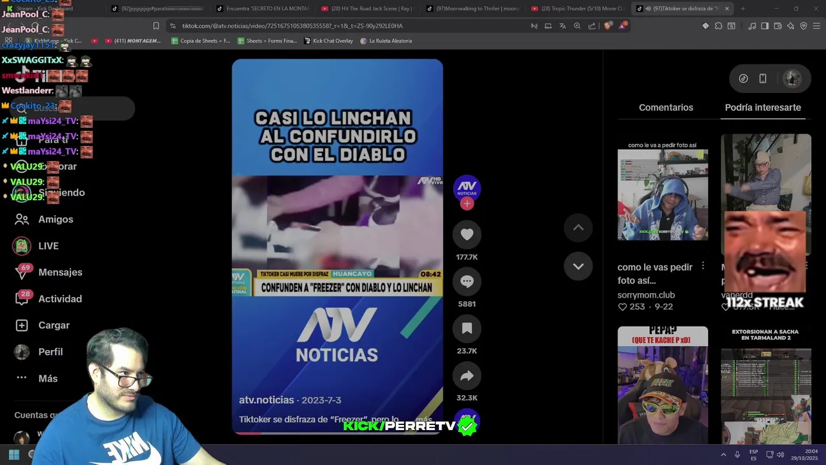Image resolution: width=826 pixels, height=465 pixels.
Task: Like the ATV Noticias video with heart icon
Action: tap(467, 234)
